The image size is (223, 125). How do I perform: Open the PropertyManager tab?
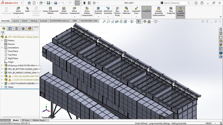point(10,28)
